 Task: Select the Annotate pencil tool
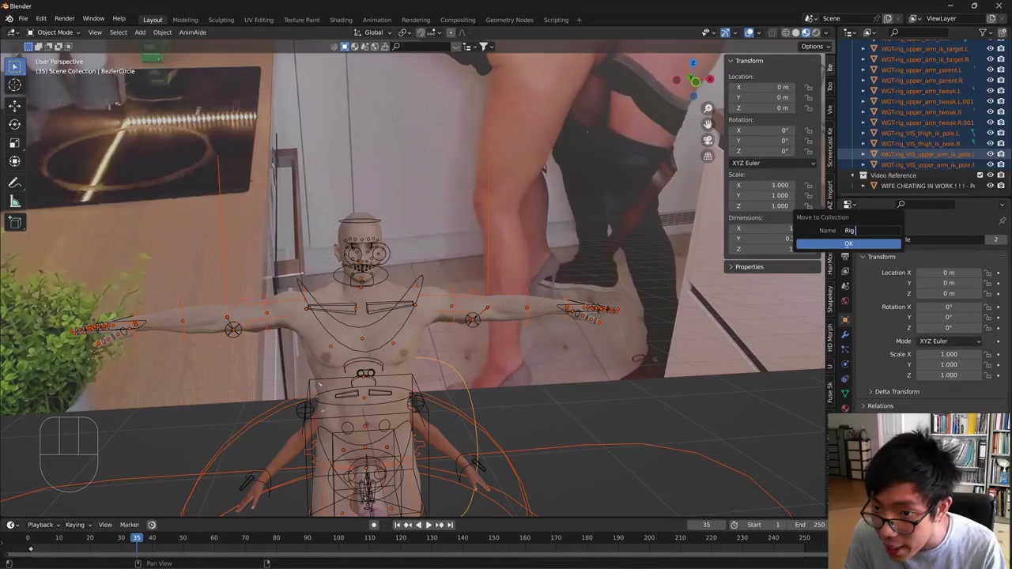click(14, 183)
